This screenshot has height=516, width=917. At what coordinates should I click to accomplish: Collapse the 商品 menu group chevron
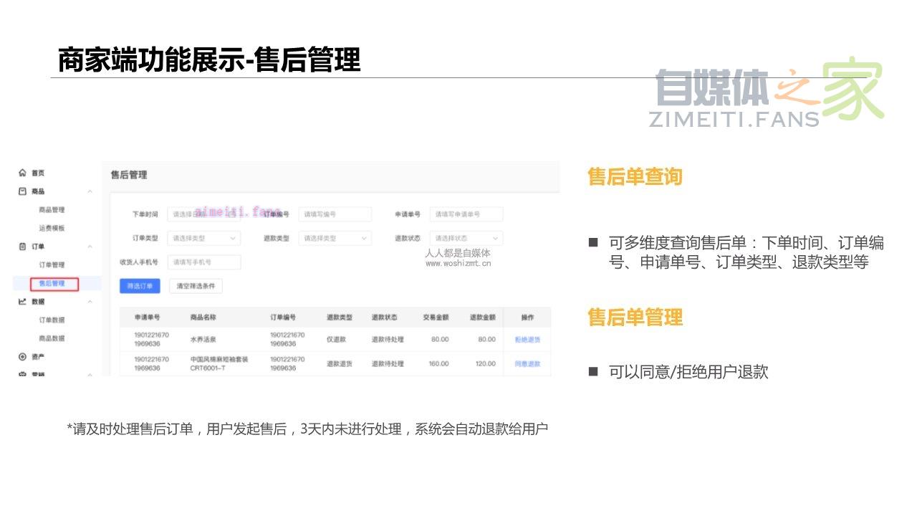click(90, 191)
